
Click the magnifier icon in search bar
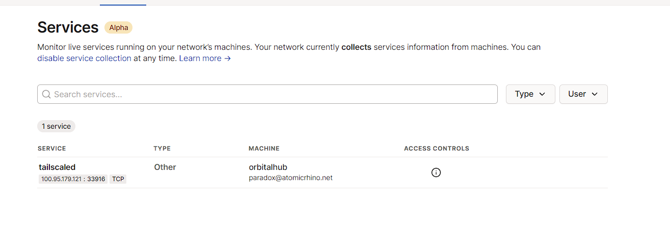click(x=46, y=94)
